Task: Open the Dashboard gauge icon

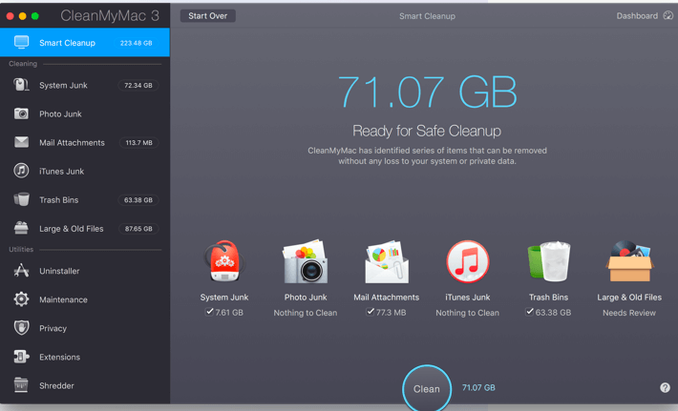Action: point(668,15)
